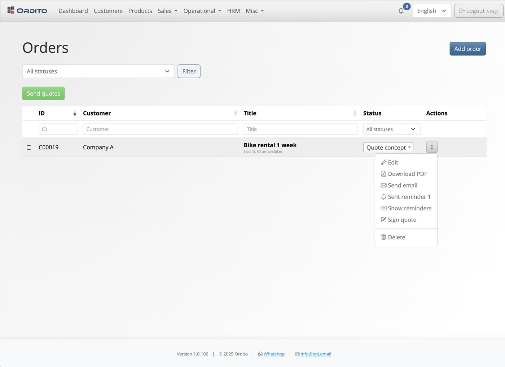Expand the All statuses filter dropdown
Screen dimensions: 505x367
[x=98, y=71]
